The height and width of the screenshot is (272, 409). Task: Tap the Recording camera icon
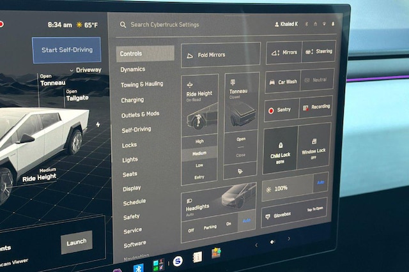coord(305,108)
